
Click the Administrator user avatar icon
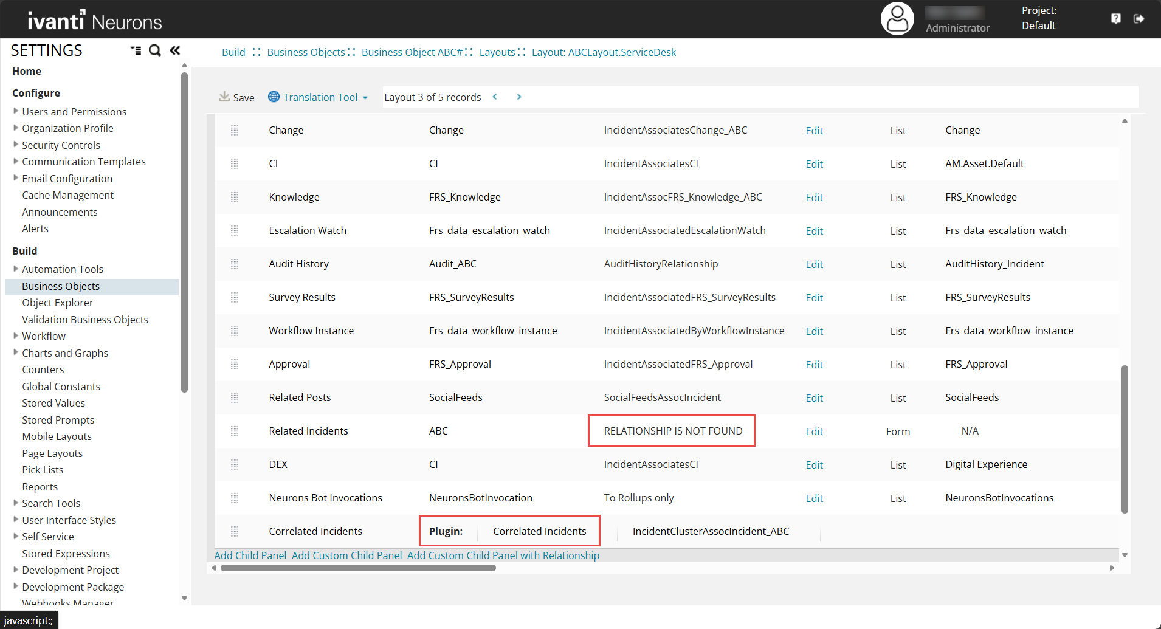pyautogui.click(x=897, y=19)
